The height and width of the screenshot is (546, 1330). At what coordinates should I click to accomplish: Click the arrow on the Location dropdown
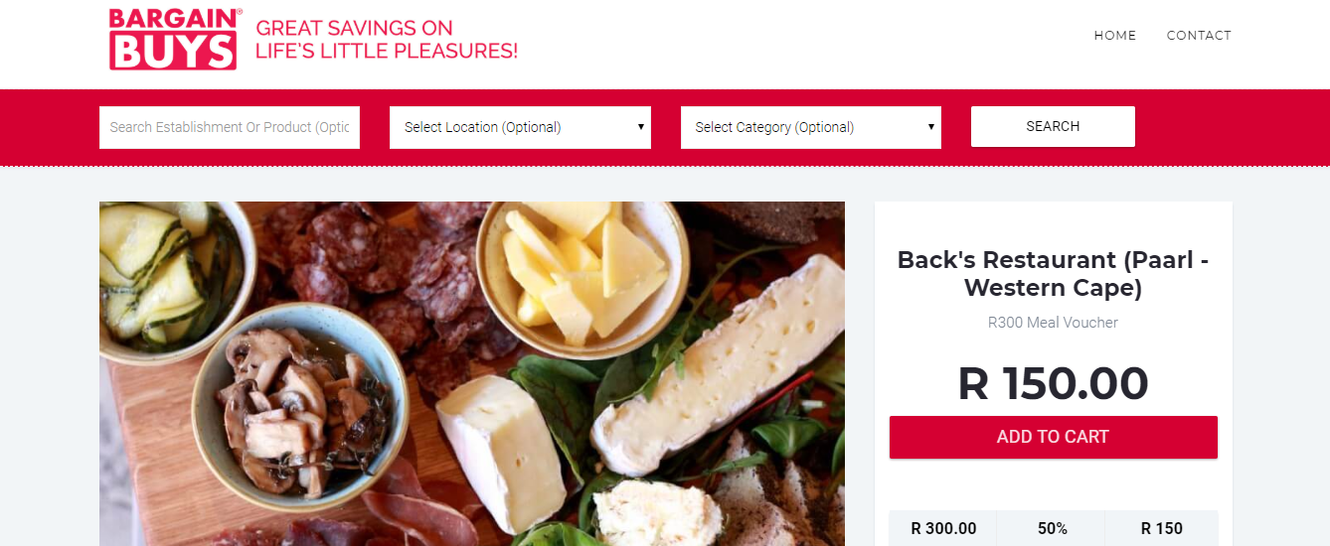tap(640, 127)
